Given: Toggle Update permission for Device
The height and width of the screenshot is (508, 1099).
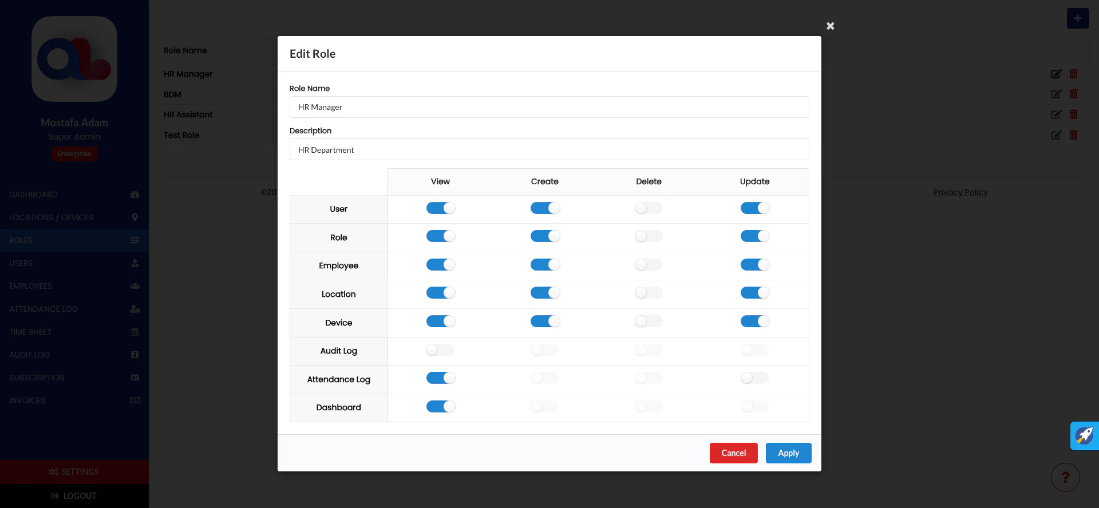Looking at the screenshot, I should pyautogui.click(x=755, y=322).
